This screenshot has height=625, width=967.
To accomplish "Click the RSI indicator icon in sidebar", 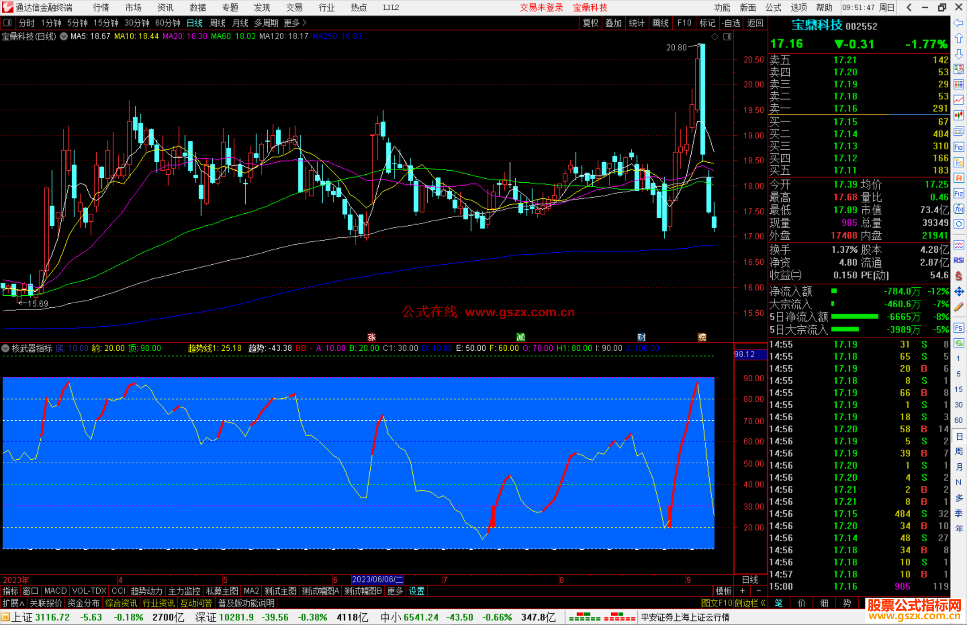I will (958, 260).
